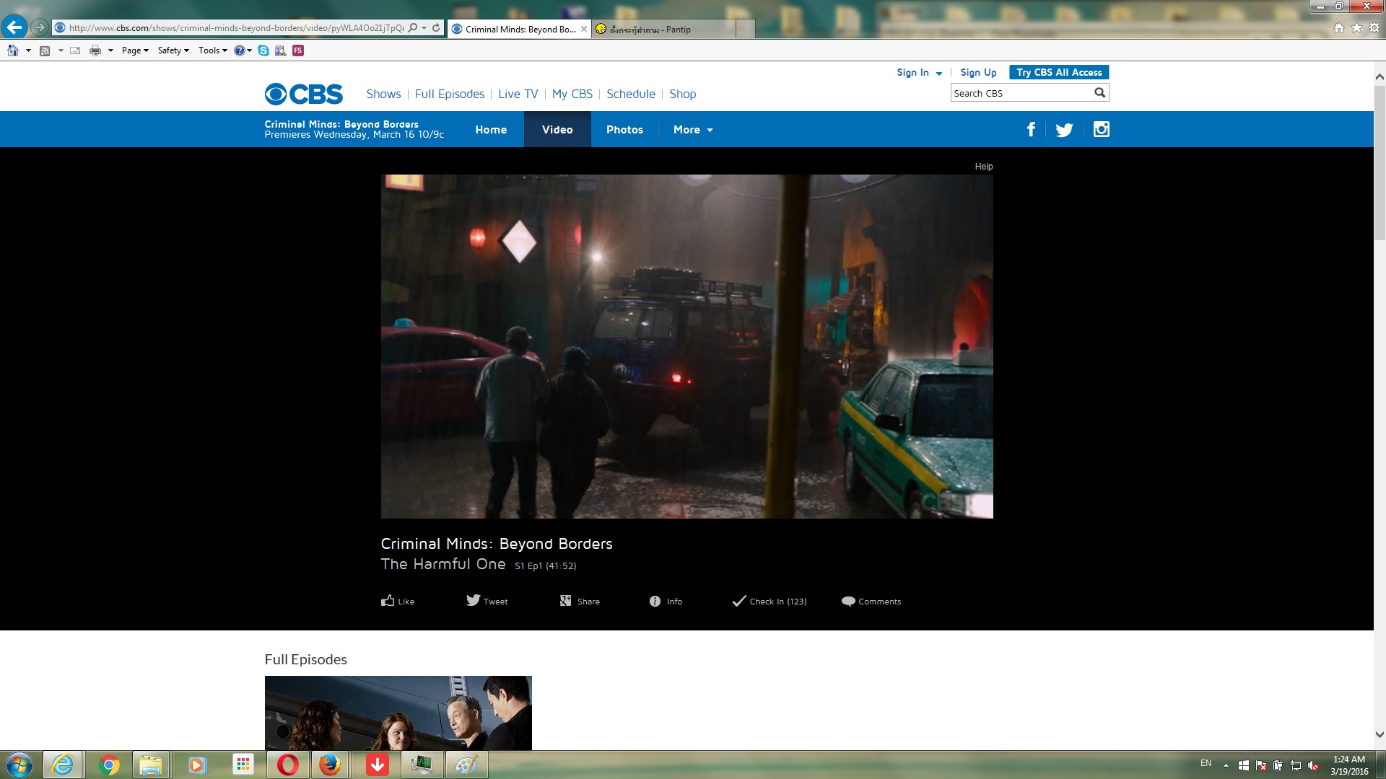The image size is (1386, 779).
Task: Click the FS toolbar add-on icon
Action: click(x=298, y=50)
